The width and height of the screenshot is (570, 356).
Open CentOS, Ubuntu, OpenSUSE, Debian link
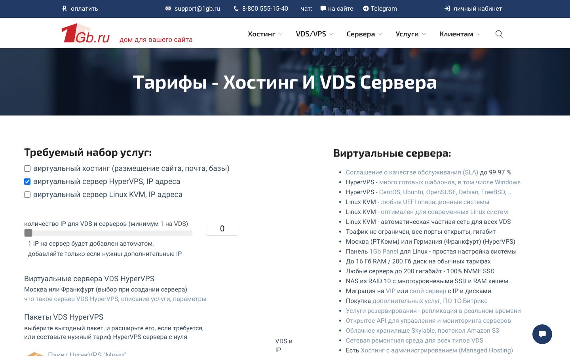coord(446,192)
